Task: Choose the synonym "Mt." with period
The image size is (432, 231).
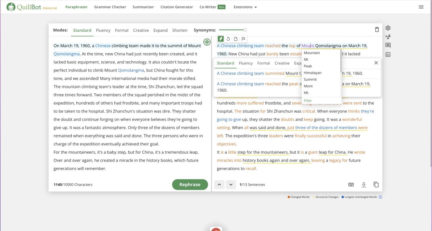Action: pos(306,93)
